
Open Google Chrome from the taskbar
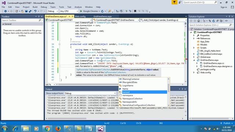point(47,129)
